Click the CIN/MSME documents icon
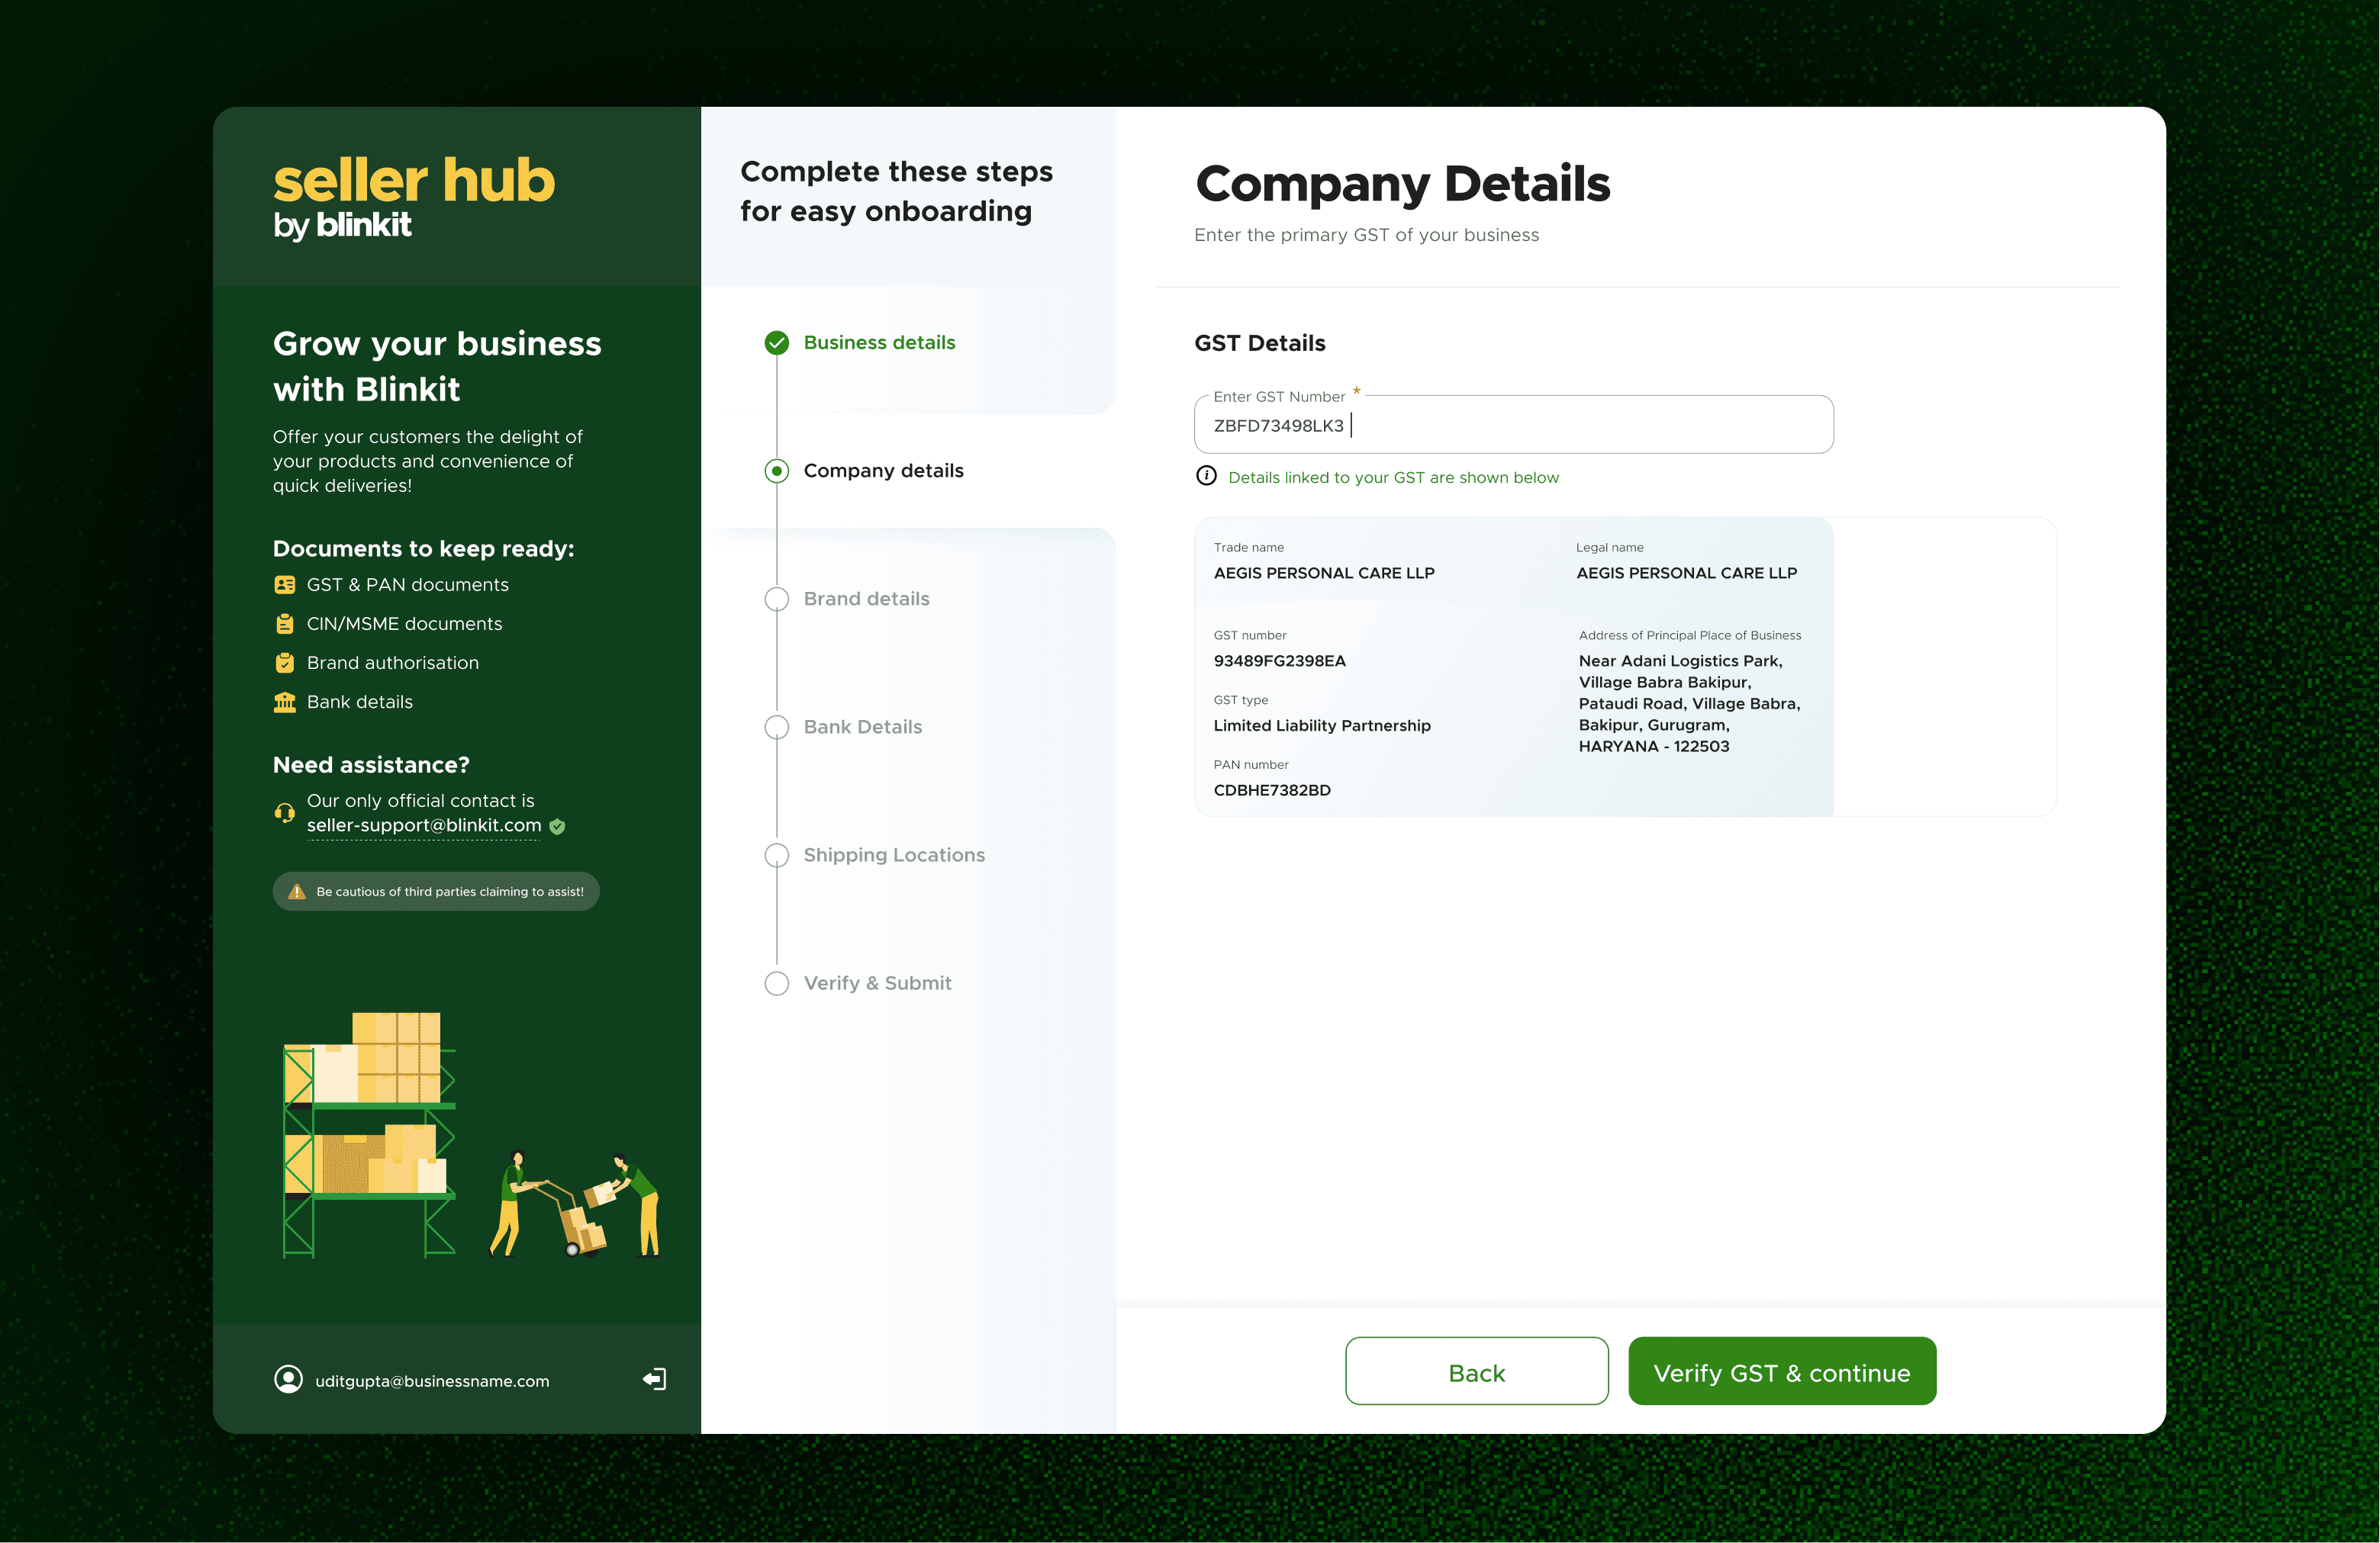The height and width of the screenshot is (1543, 2380). pos(285,624)
